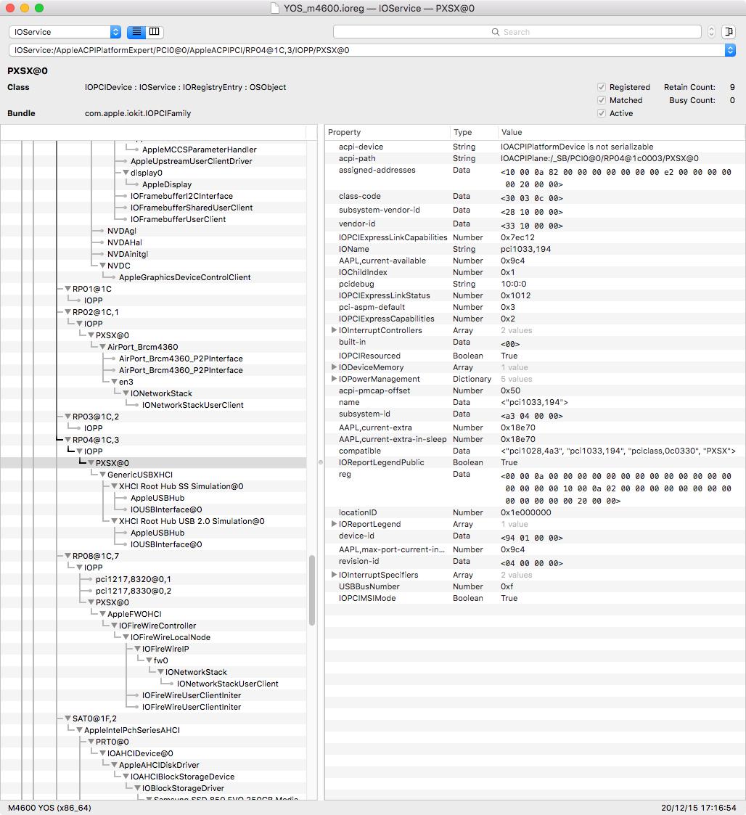Toggle the Active checkbox
This screenshot has width=746, height=815.
point(602,113)
